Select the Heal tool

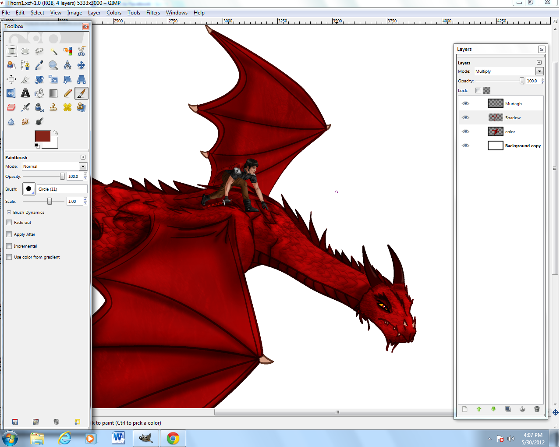(x=67, y=107)
